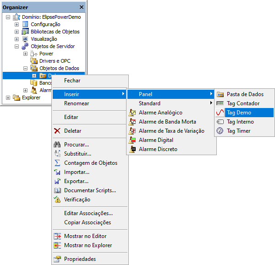The image size is (275, 265).
Task: Choose Renomear from the context menu
Action: (77, 103)
